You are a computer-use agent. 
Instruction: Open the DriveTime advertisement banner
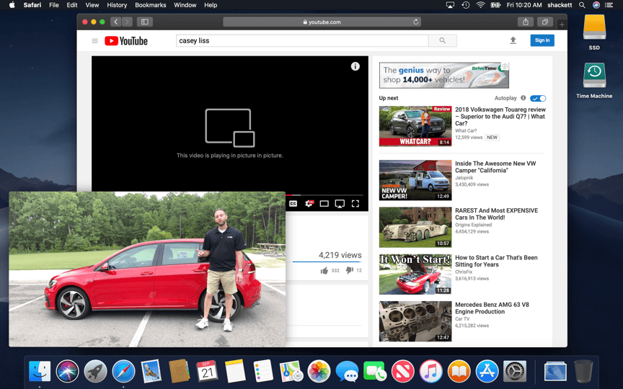point(443,75)
